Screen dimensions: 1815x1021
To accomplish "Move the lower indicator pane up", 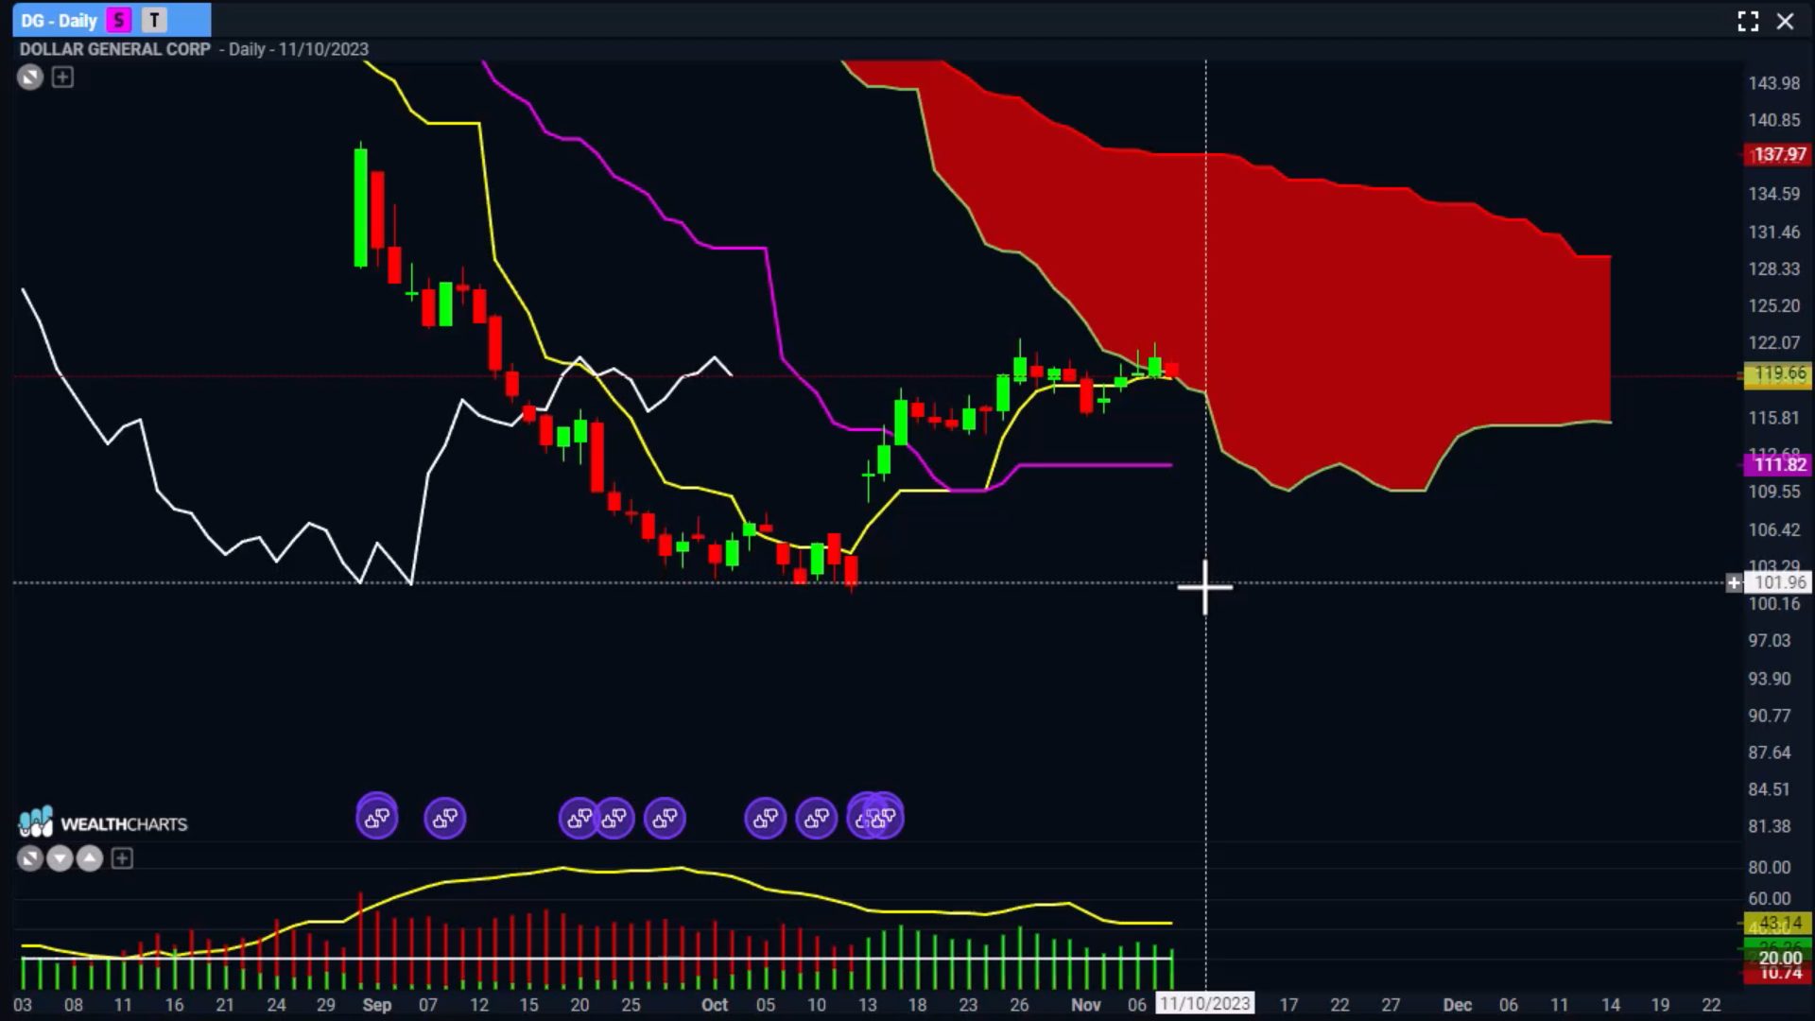I will pos(90,858).
